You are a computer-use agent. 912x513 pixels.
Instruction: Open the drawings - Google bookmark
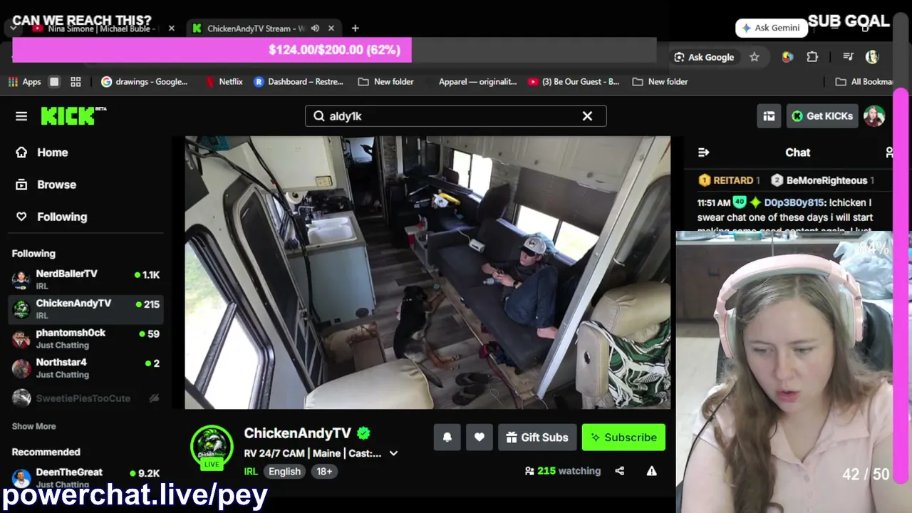pyautogui.click(x=145, y=82)
